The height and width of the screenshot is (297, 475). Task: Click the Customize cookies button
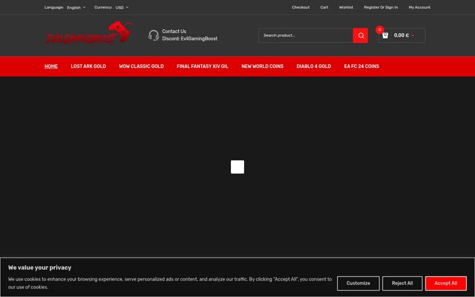point(358,283)
